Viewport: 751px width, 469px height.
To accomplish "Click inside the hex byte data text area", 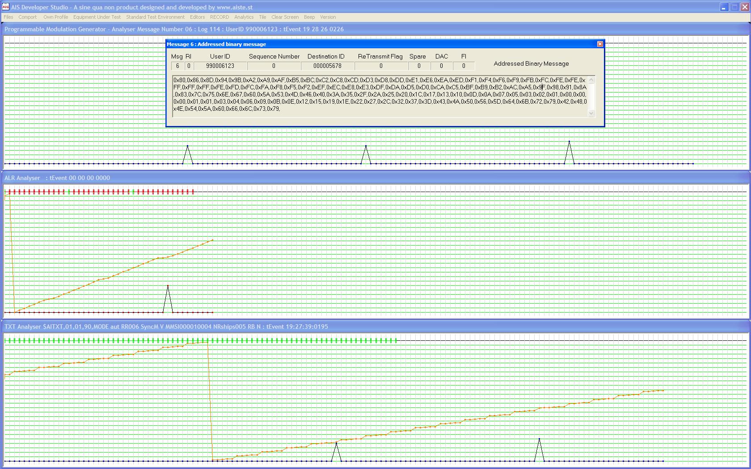I will (380, 96).
